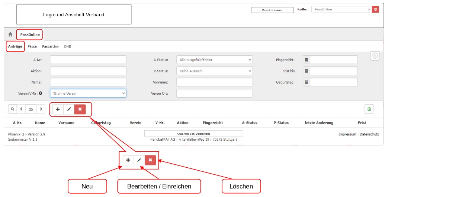Open calendar picker for Geburtstag
The height and width of the screenshot is (197, 459).
[306, 82]
